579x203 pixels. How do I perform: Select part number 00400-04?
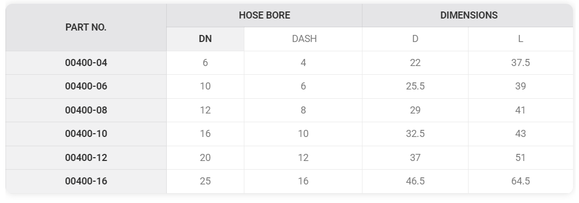86,63
